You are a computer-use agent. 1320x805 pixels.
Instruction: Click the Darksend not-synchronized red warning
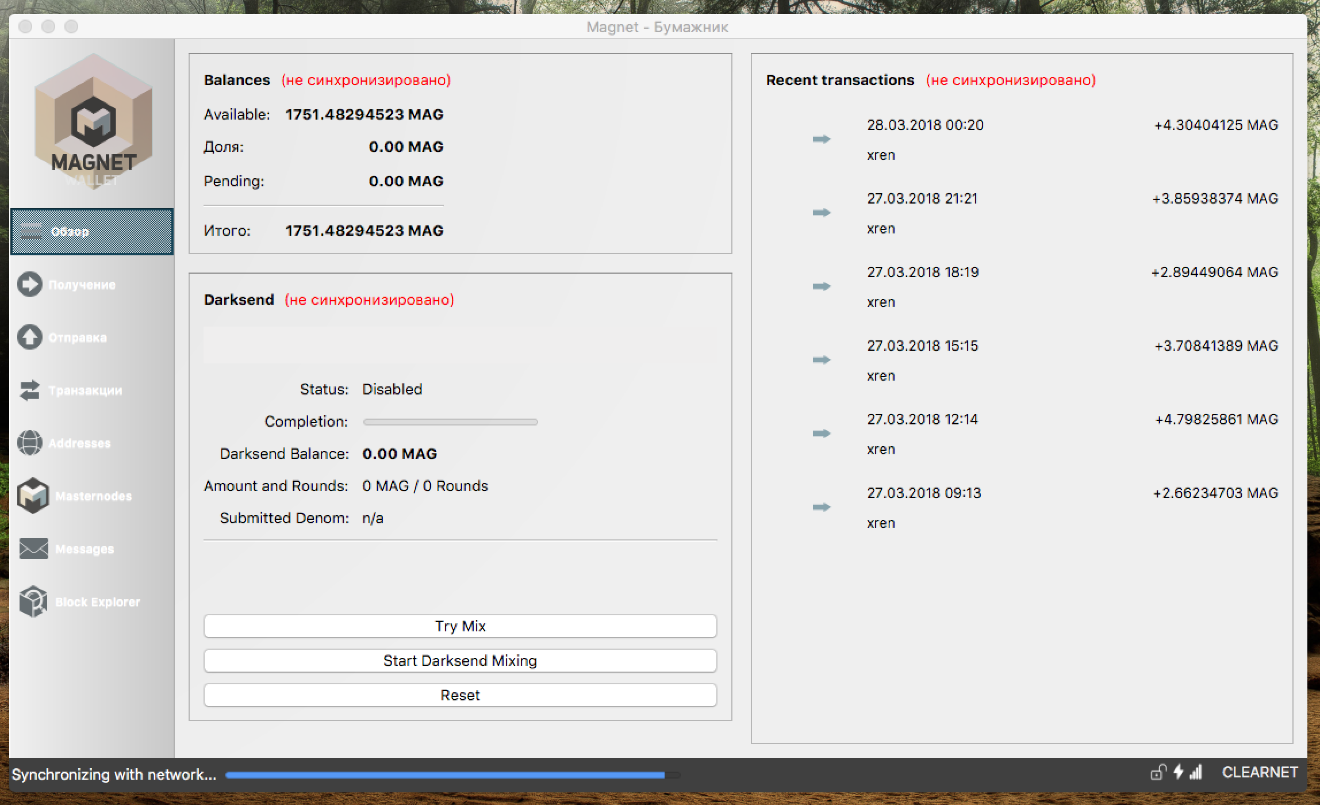[x=369, y=300]
